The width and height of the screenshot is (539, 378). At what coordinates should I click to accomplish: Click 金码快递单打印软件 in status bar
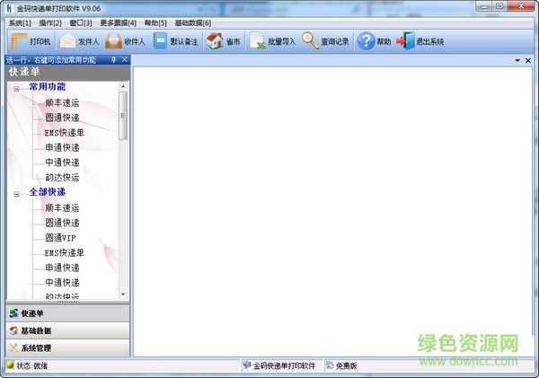[279, 365]
